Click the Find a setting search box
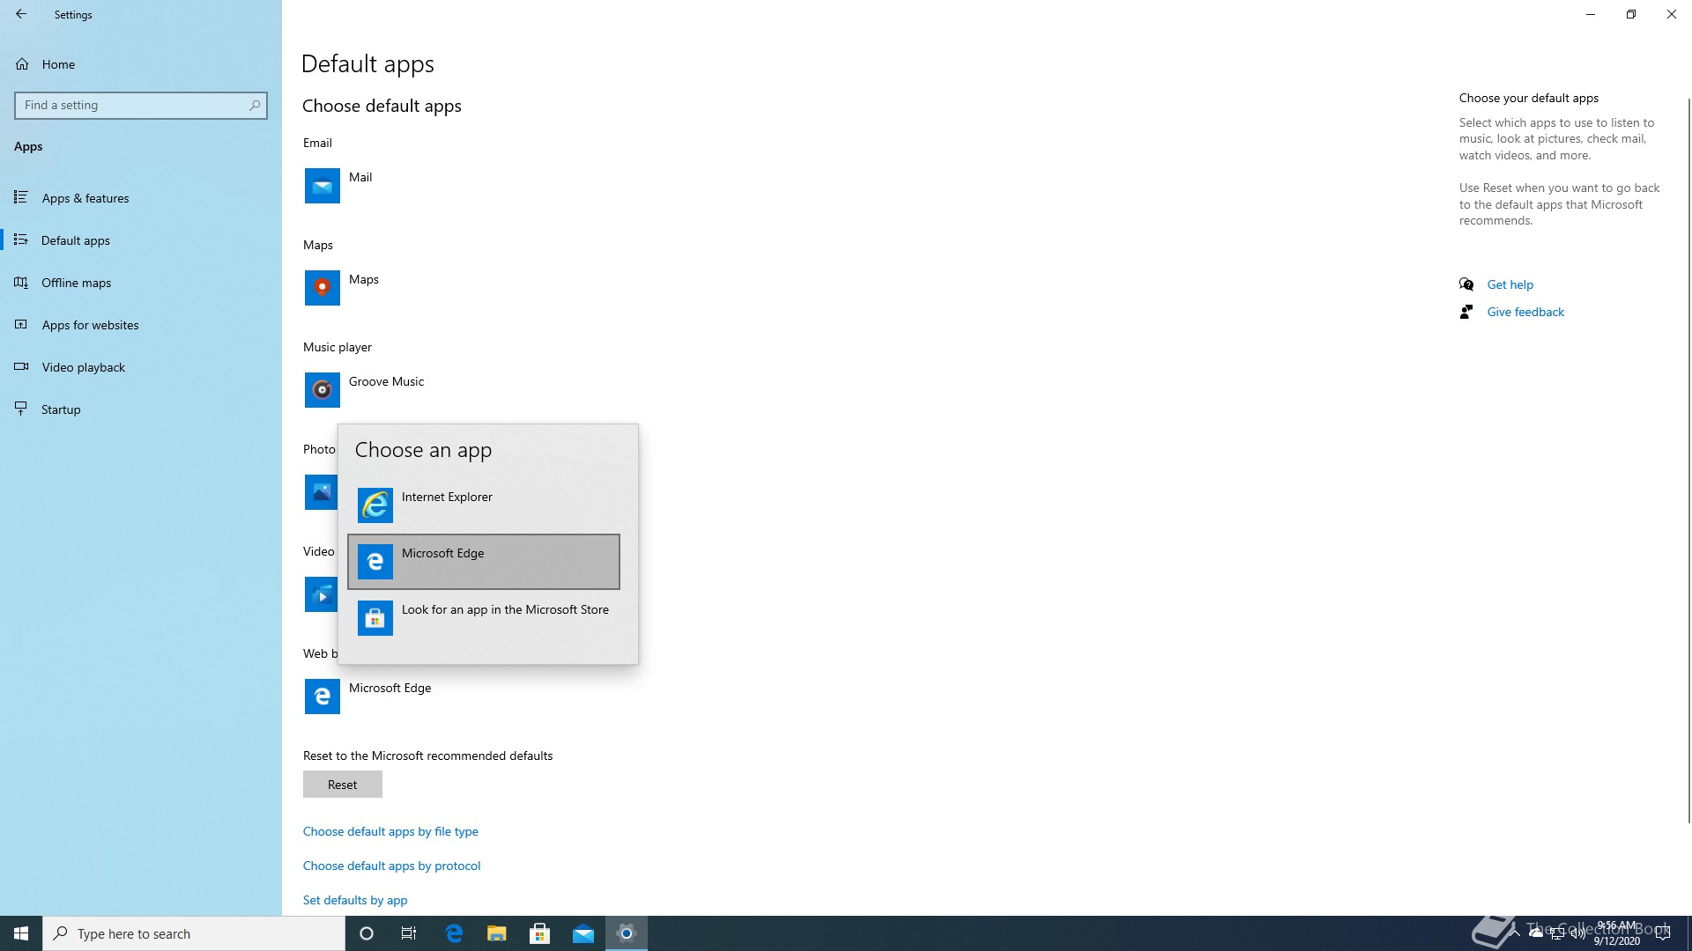 (141, 105)
